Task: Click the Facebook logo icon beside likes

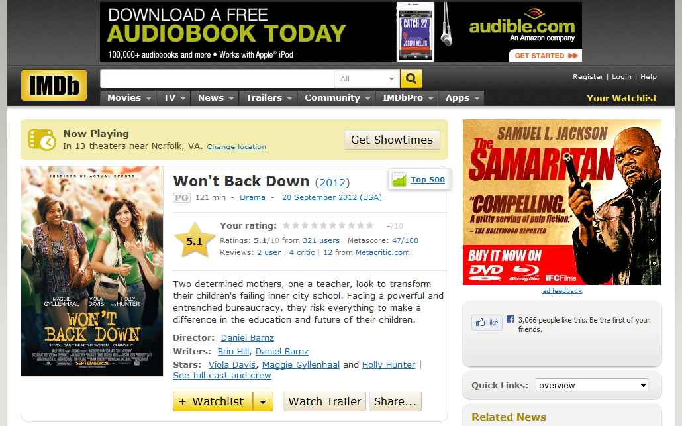Action: 511,319
